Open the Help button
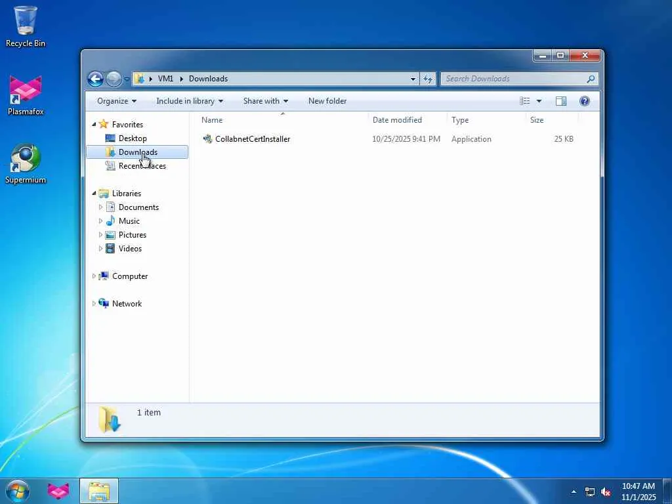 584,101
